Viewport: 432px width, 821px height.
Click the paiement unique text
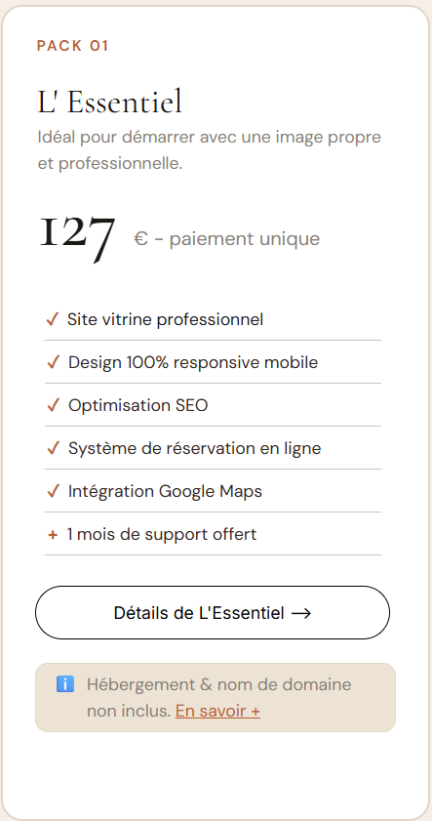(x=244, y=239)
